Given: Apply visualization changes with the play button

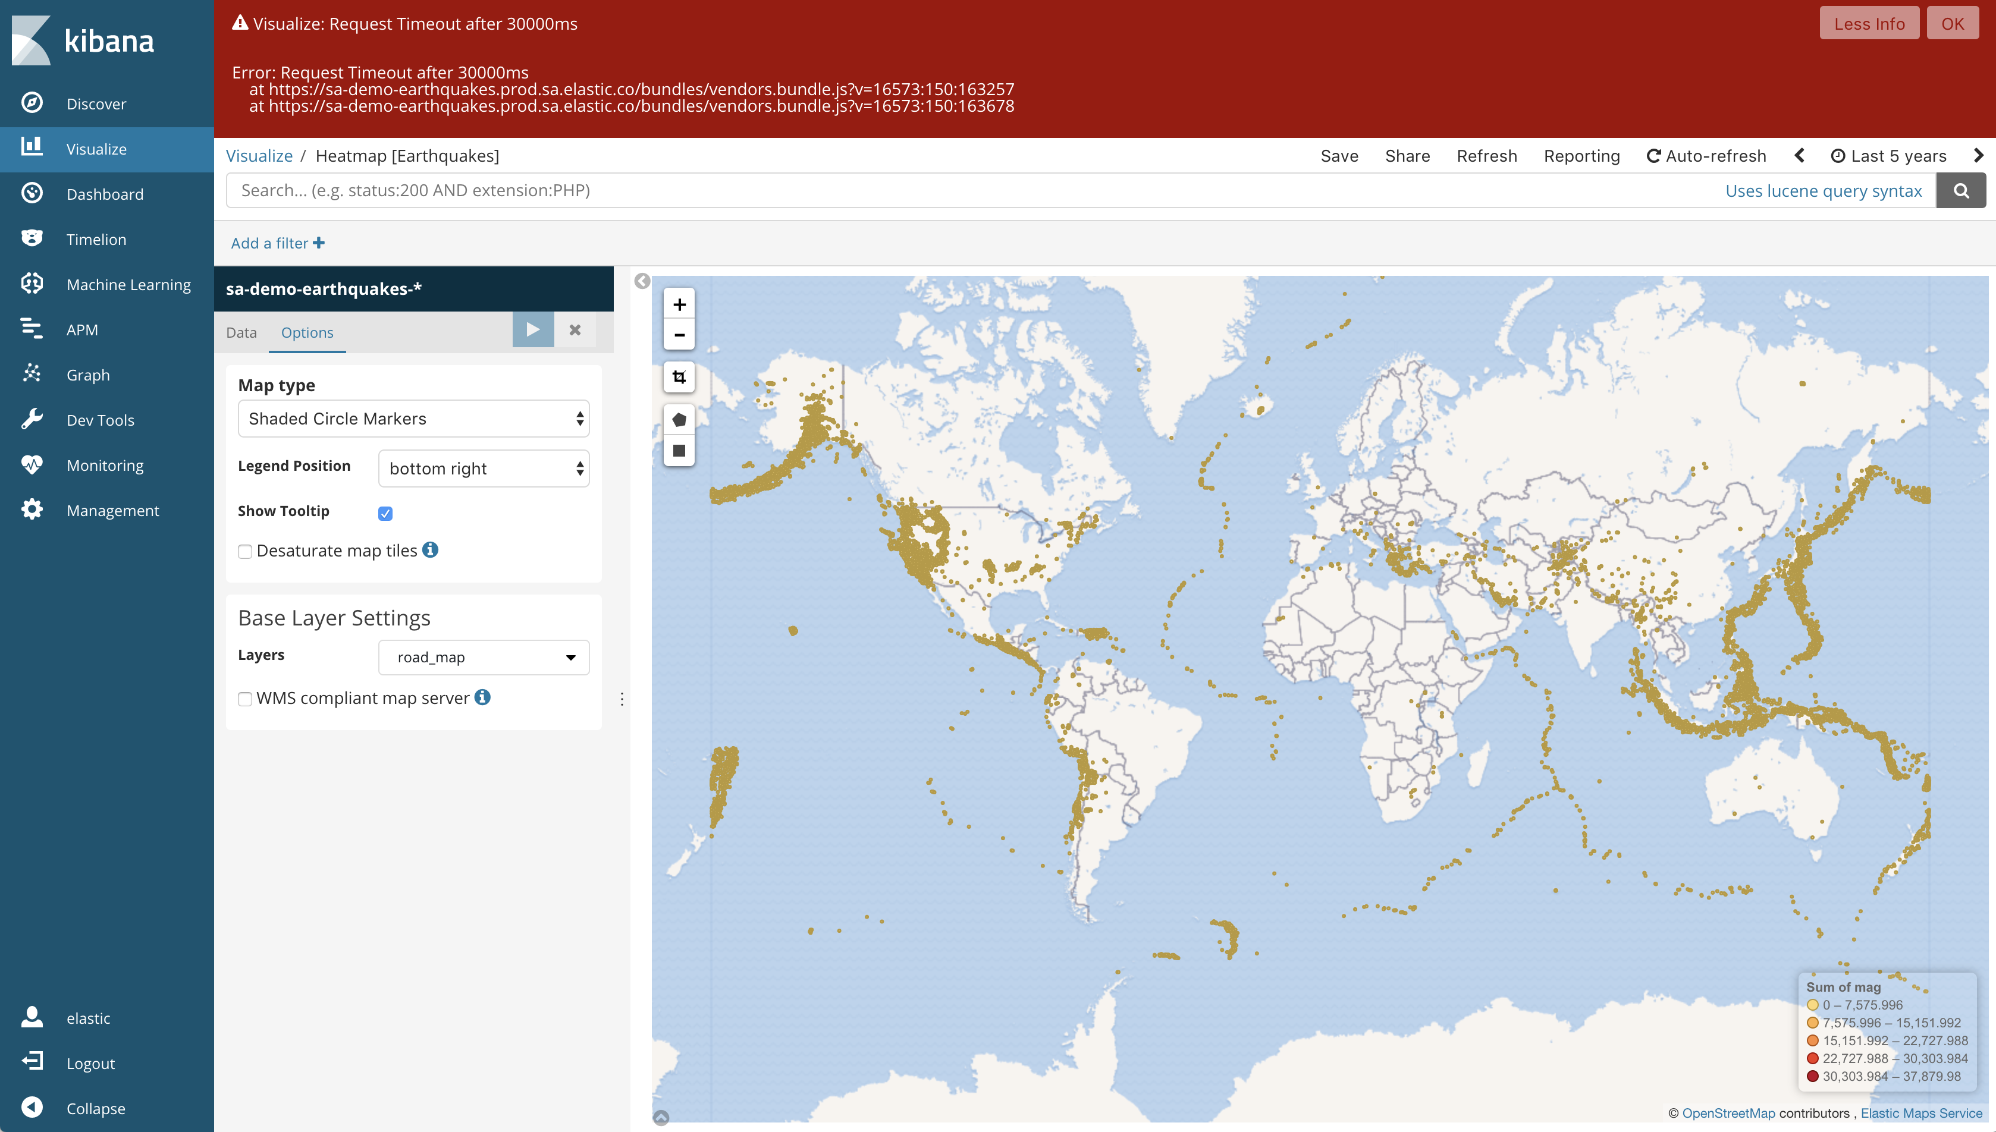Looking at the screenshot, I should coord(533,329).
